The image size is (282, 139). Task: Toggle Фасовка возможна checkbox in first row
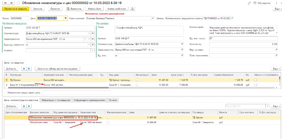(108, 118)
